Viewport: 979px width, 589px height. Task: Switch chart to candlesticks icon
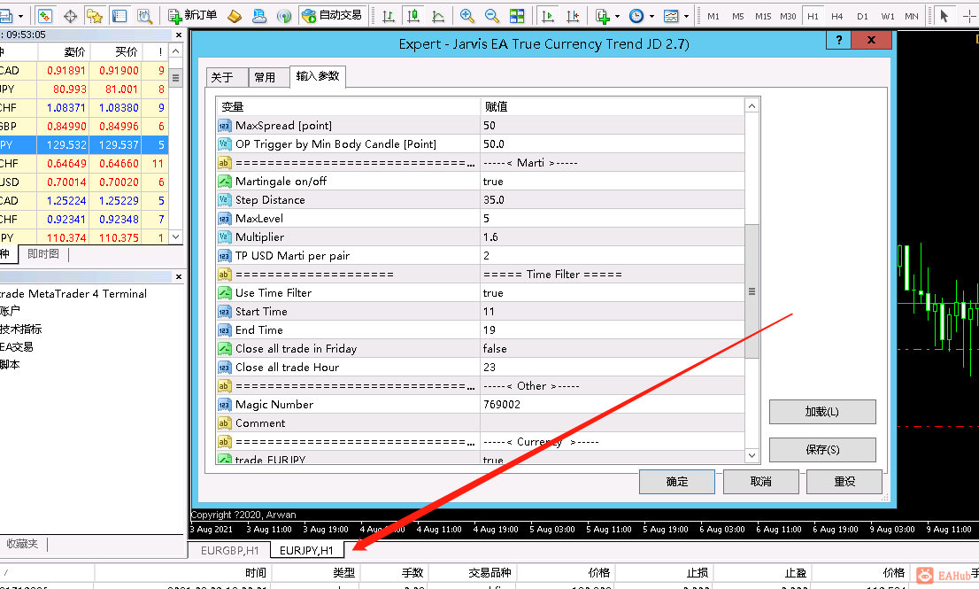(x=413, y=16)
